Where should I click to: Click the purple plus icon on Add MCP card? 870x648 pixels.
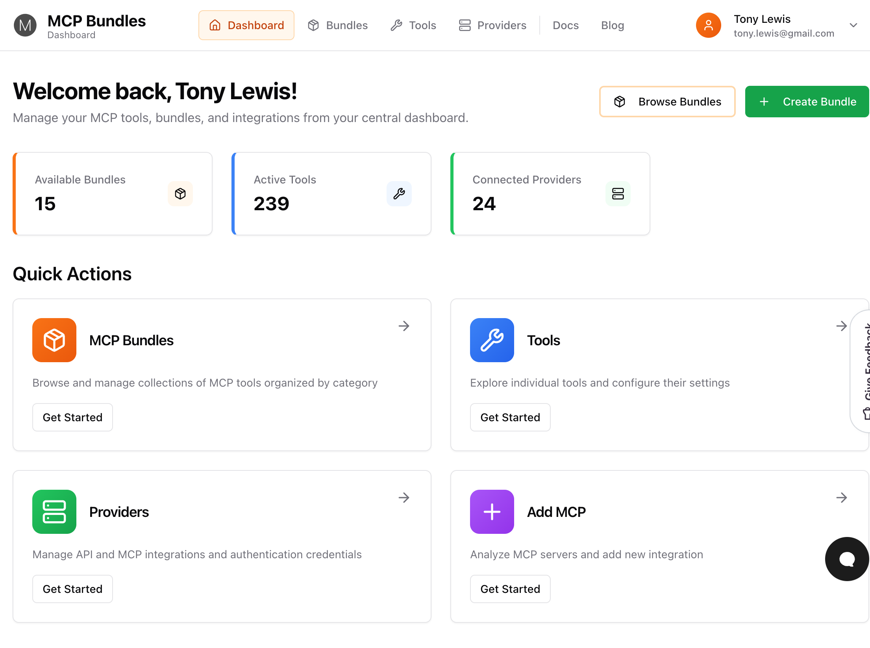point(492,512)
